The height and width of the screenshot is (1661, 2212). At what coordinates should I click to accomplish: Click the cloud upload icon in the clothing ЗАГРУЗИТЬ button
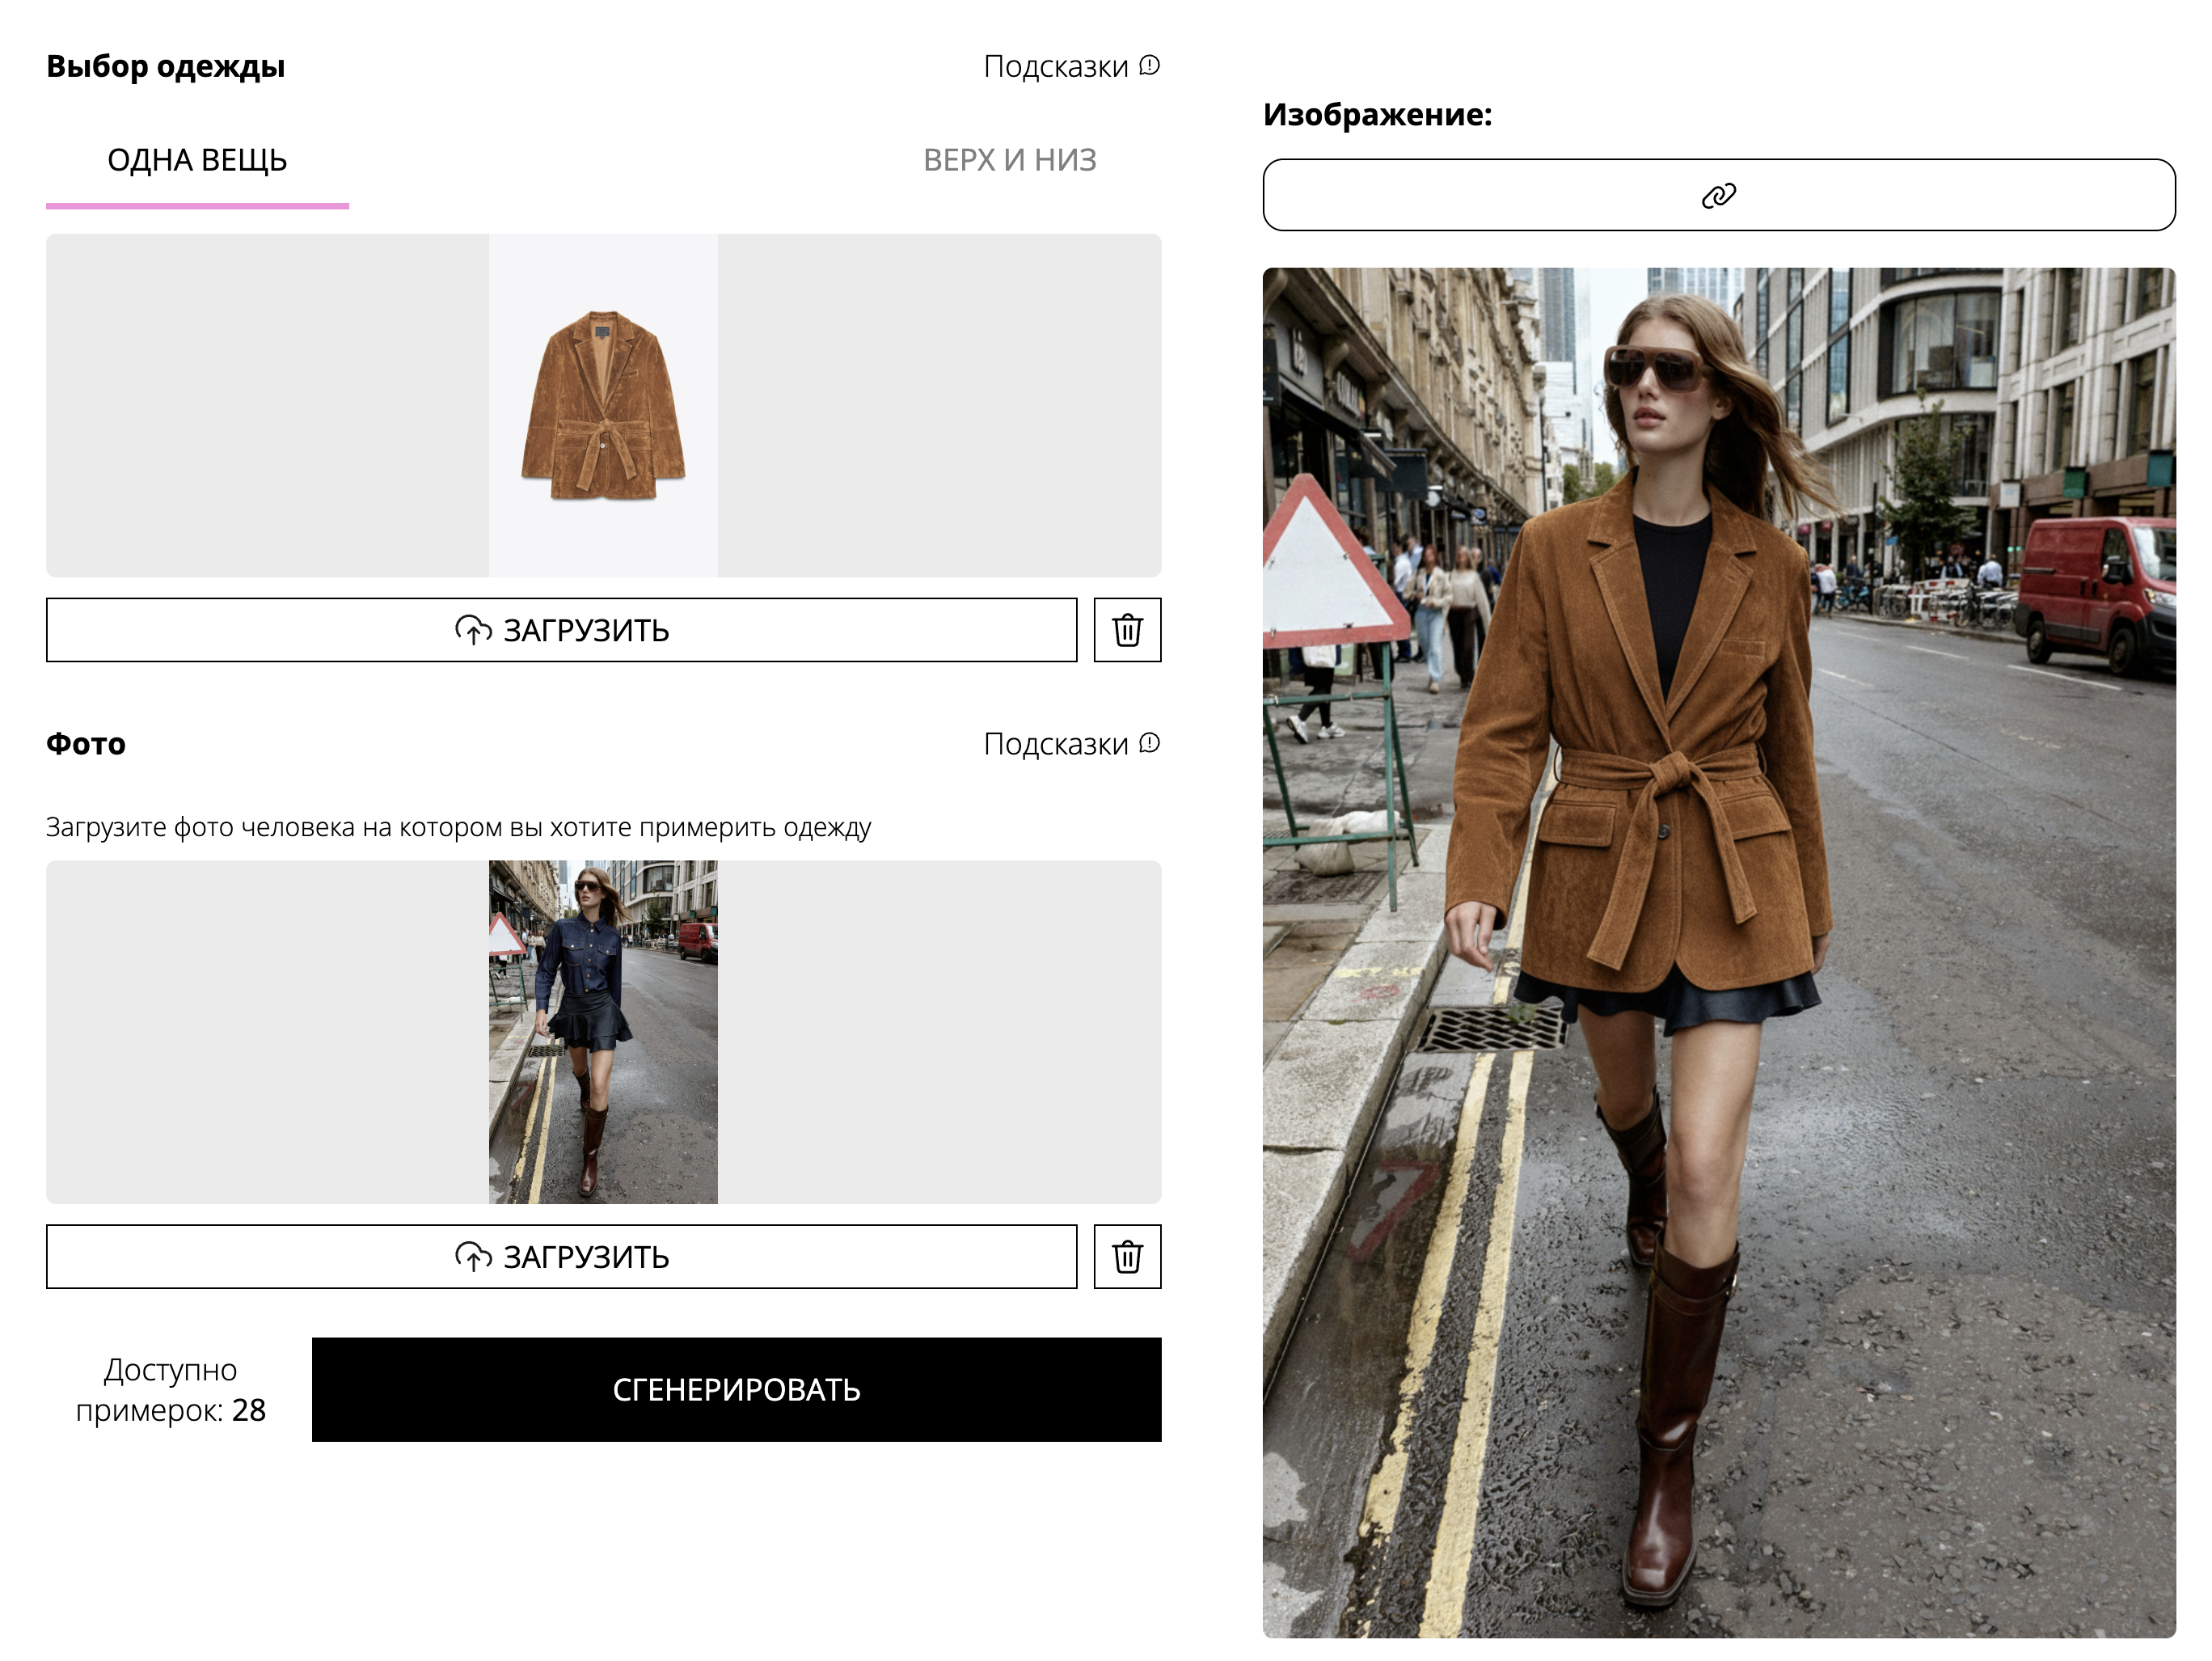pos(473,630)
